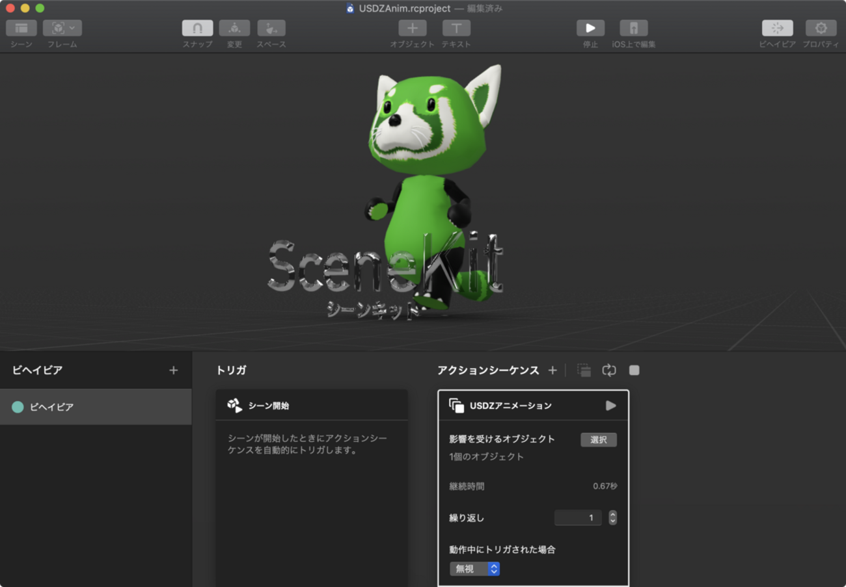The width and height of the screenshot is (846, 587).
Task: Click the teal behavior color dot
Action: tap(18, 407)
